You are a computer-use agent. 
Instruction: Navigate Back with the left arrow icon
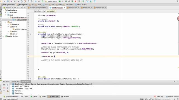(x=36, y=1)
